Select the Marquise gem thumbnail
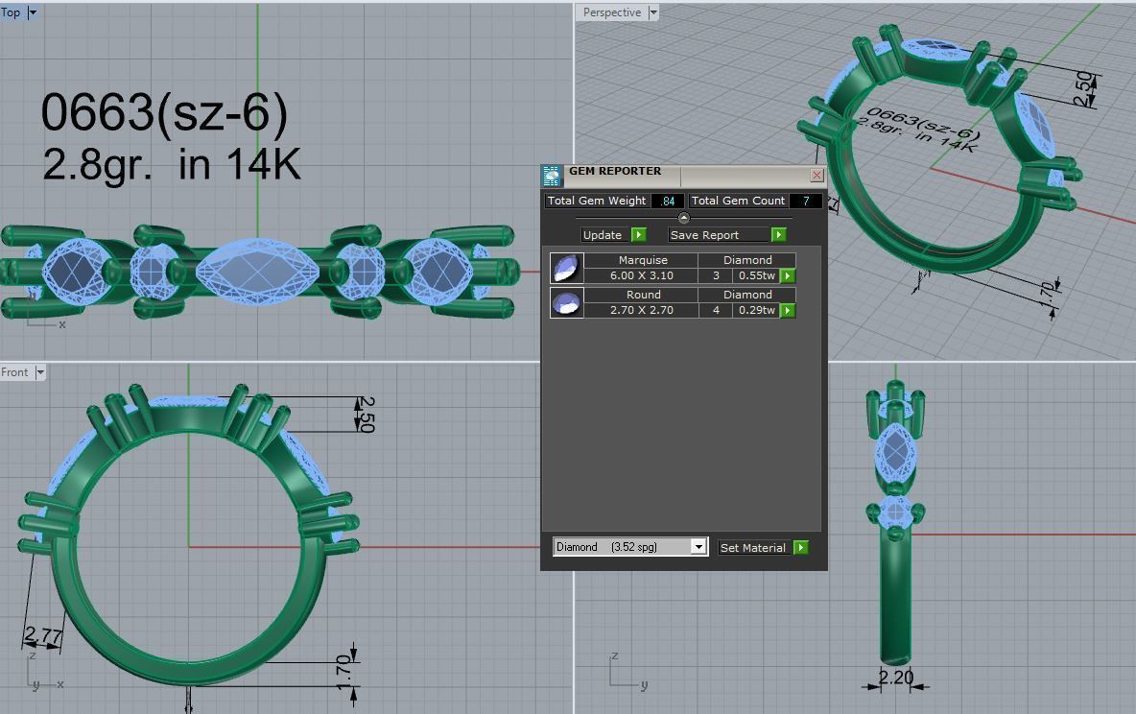 tap(566, 268)
